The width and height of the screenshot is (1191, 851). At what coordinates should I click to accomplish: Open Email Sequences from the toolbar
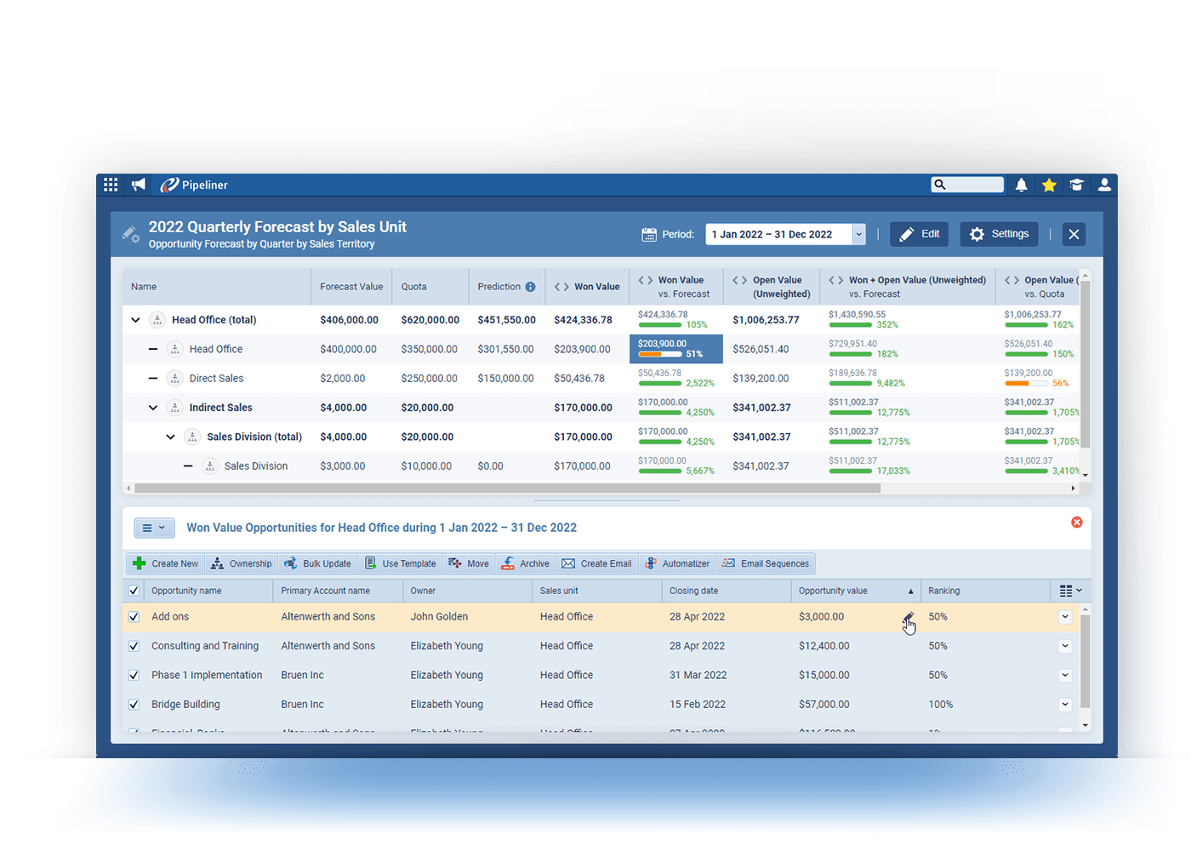coord(765,563)
